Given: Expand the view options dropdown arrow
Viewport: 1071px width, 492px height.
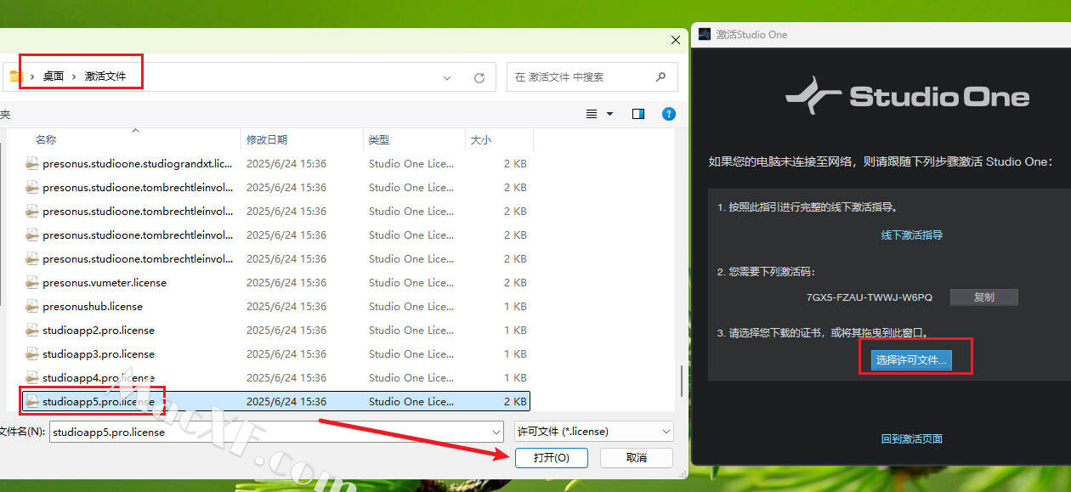Looking at the screenshot, I should click(609, 114).
